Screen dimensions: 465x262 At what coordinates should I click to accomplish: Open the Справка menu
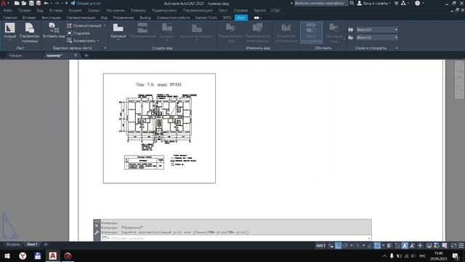click(x=240, y=10)
